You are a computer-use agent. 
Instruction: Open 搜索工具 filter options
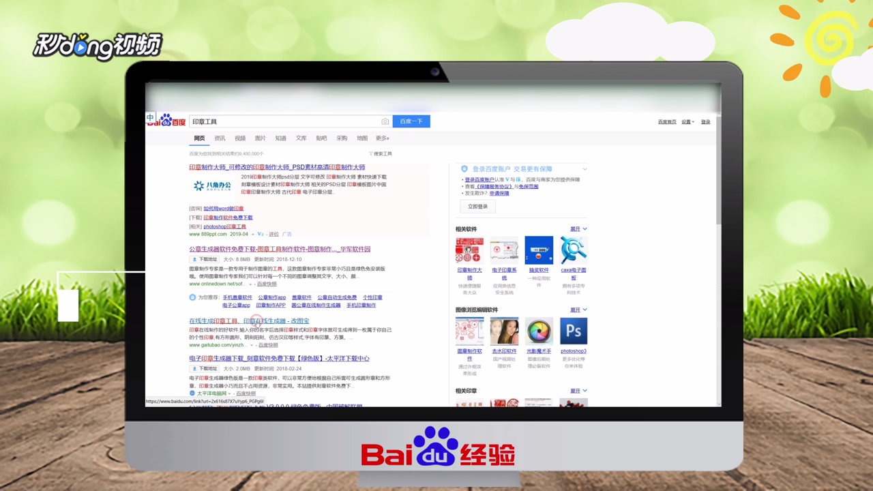pos(381,154)
